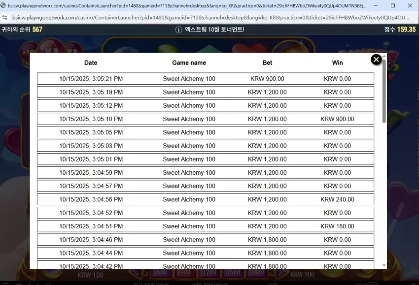The width and height of the screenshot is (419, 285).
Task: Click the Bet column header
Action: tap(267, 63)
